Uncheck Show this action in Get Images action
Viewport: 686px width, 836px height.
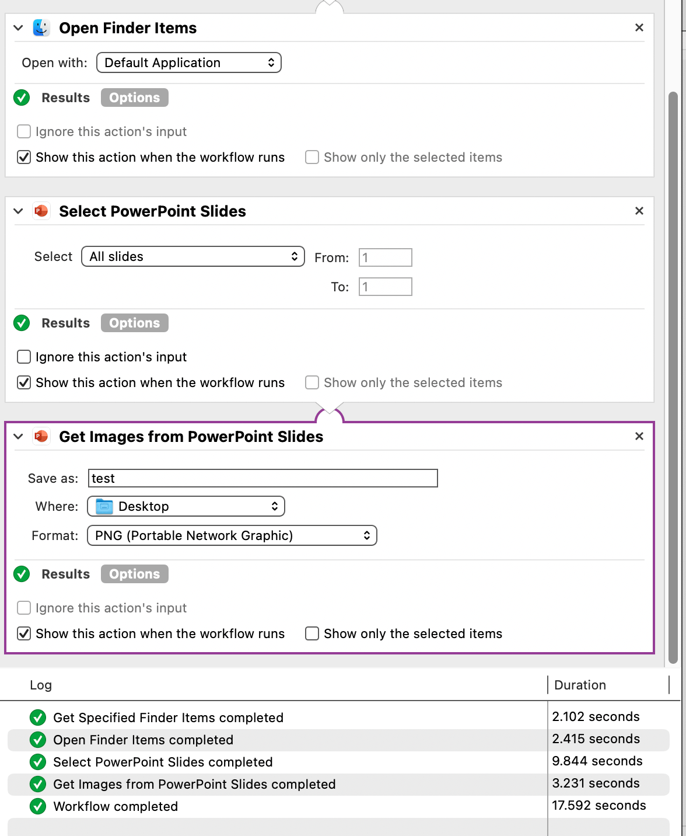tap(24, 633)
